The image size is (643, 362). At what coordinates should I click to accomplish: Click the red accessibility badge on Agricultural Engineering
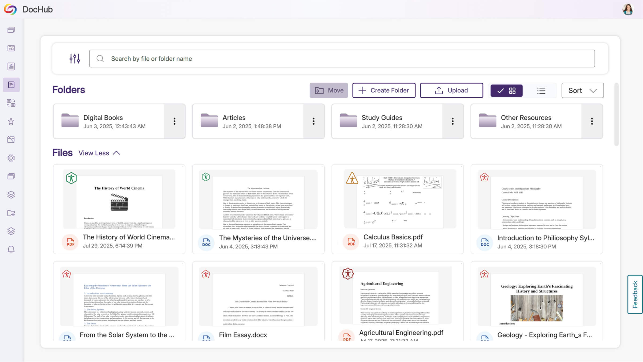point(348,274)
